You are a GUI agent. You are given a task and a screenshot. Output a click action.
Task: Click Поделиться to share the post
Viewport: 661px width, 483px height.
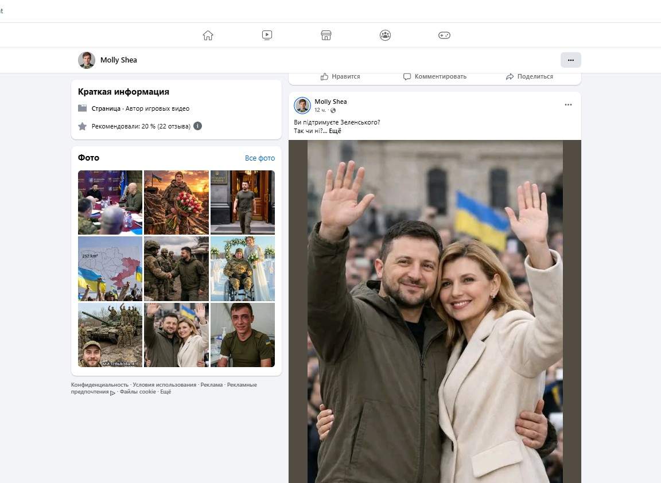tap(529, 76)
